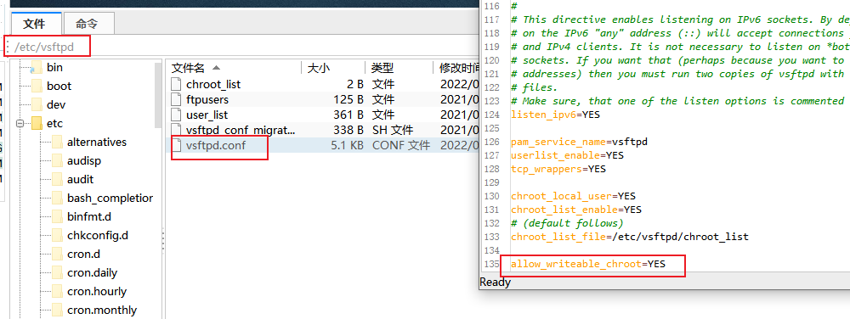Open the cron.hourly folder
Image resolution: width=850 pixels, height=319 pixels.
coord(97,291)
